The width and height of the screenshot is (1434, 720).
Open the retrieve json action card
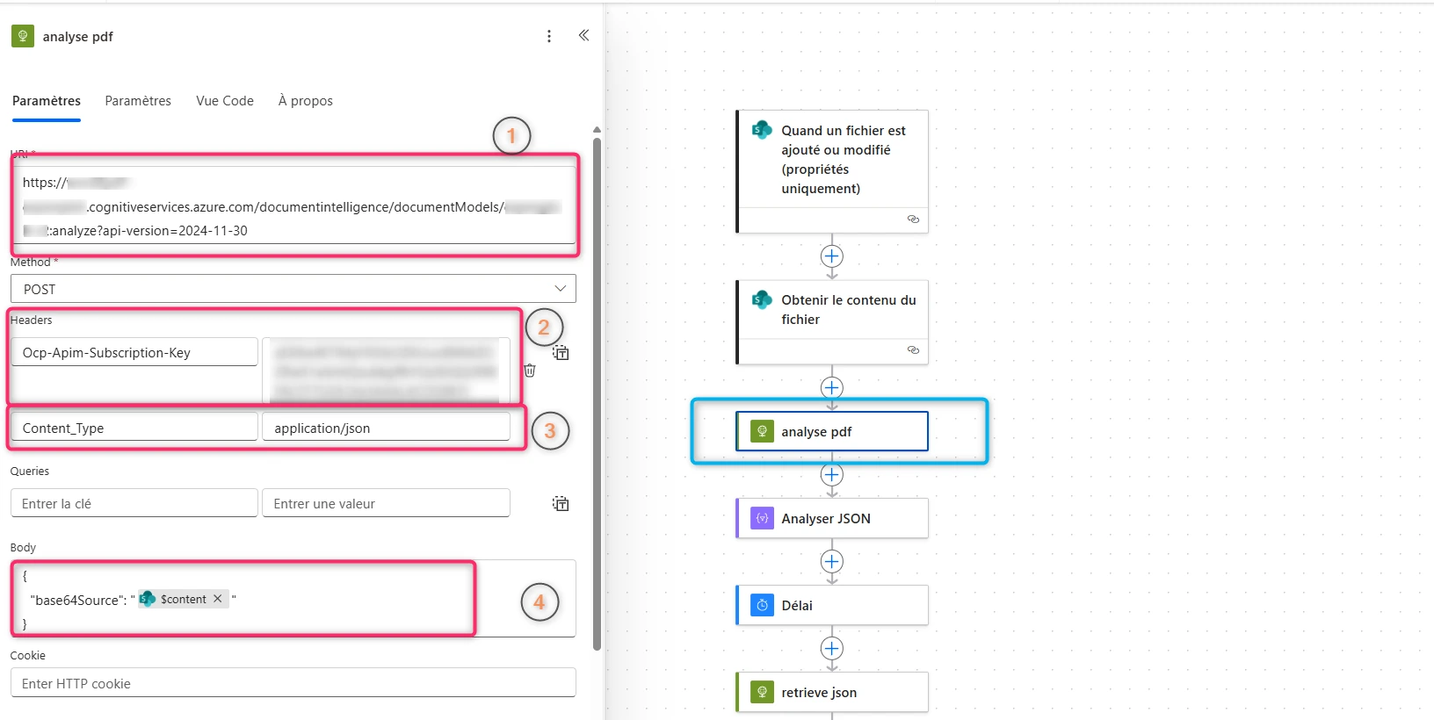click(832, 693)
